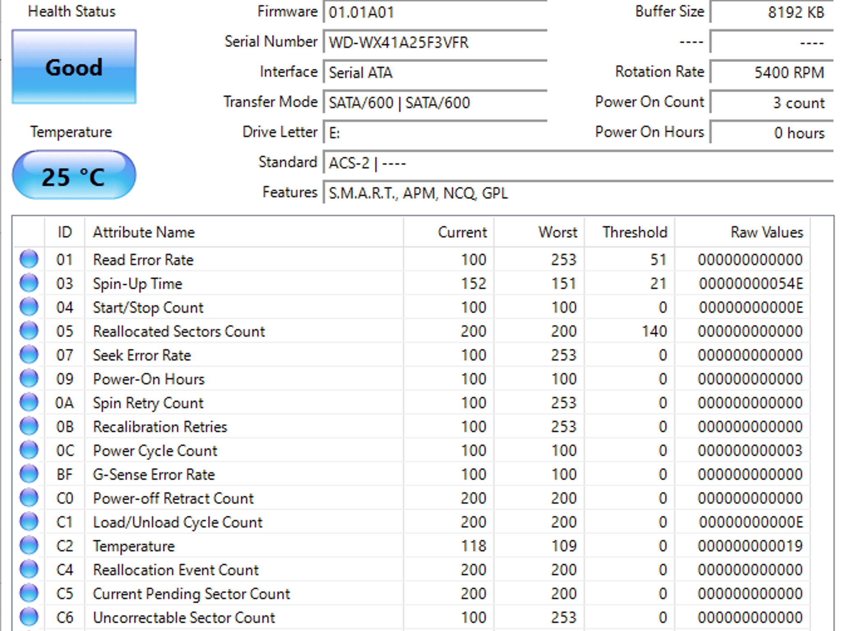Click the status orb for Current Pending Sector Count
This screenshot has height=631, width=841.
tap(29, 593)
